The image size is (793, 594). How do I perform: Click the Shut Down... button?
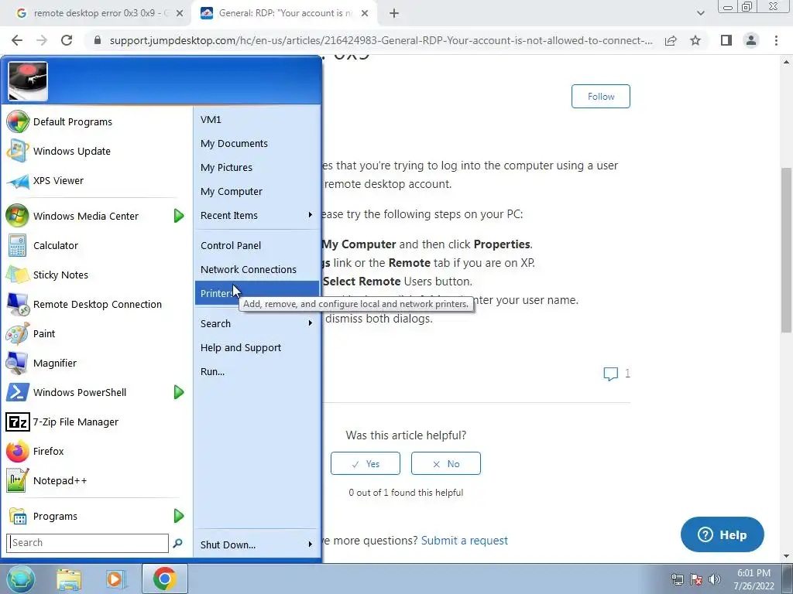click(x=228, y=544)
